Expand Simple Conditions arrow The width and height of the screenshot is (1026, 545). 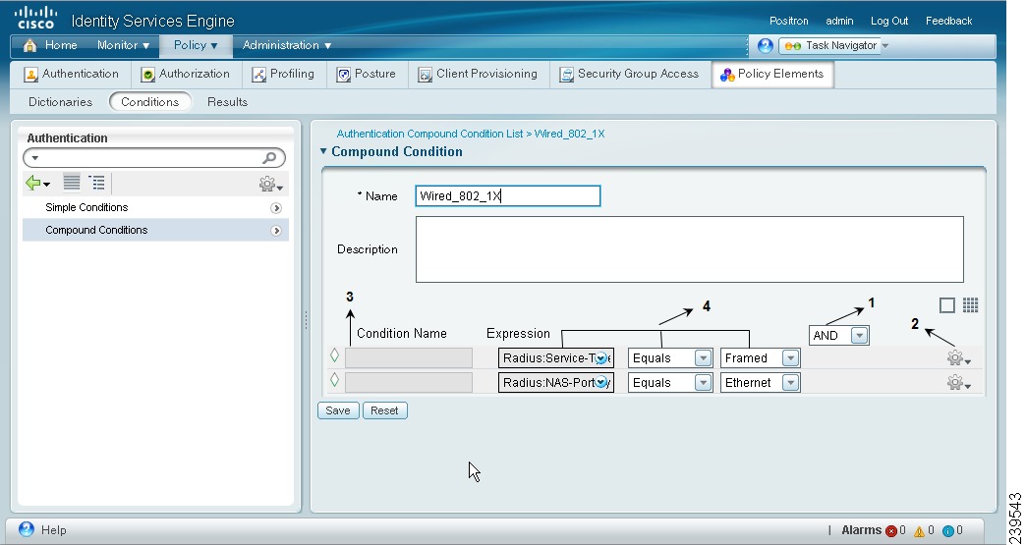(x=276, y=208)
